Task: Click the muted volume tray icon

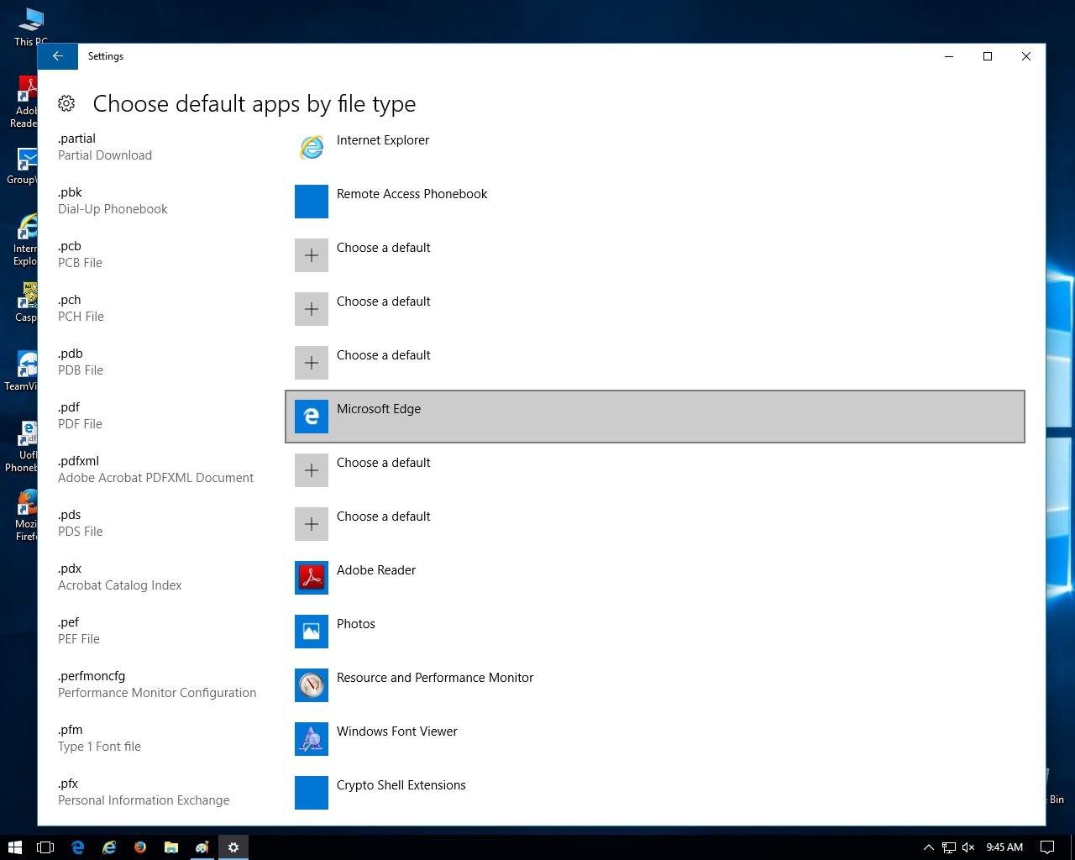Action: [x=968, y=847]
